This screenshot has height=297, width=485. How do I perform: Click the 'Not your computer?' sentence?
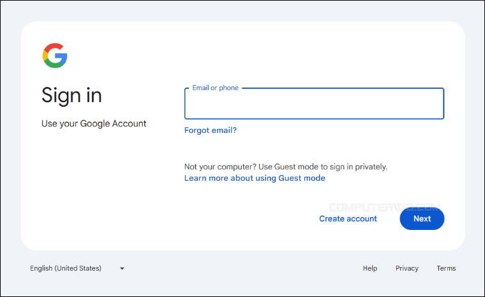coord(286,167)
